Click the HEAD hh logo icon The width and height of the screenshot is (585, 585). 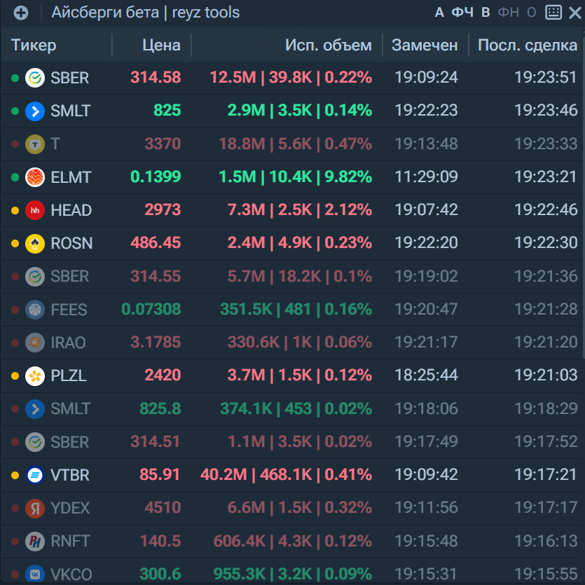pyautogui.click(x=35, y=210)
